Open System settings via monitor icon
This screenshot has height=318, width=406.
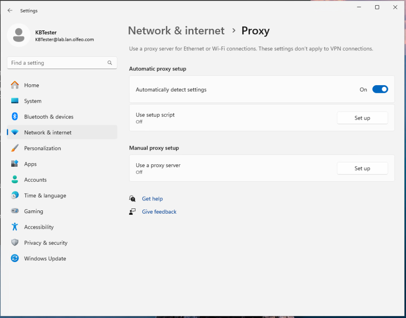(15, 101)
